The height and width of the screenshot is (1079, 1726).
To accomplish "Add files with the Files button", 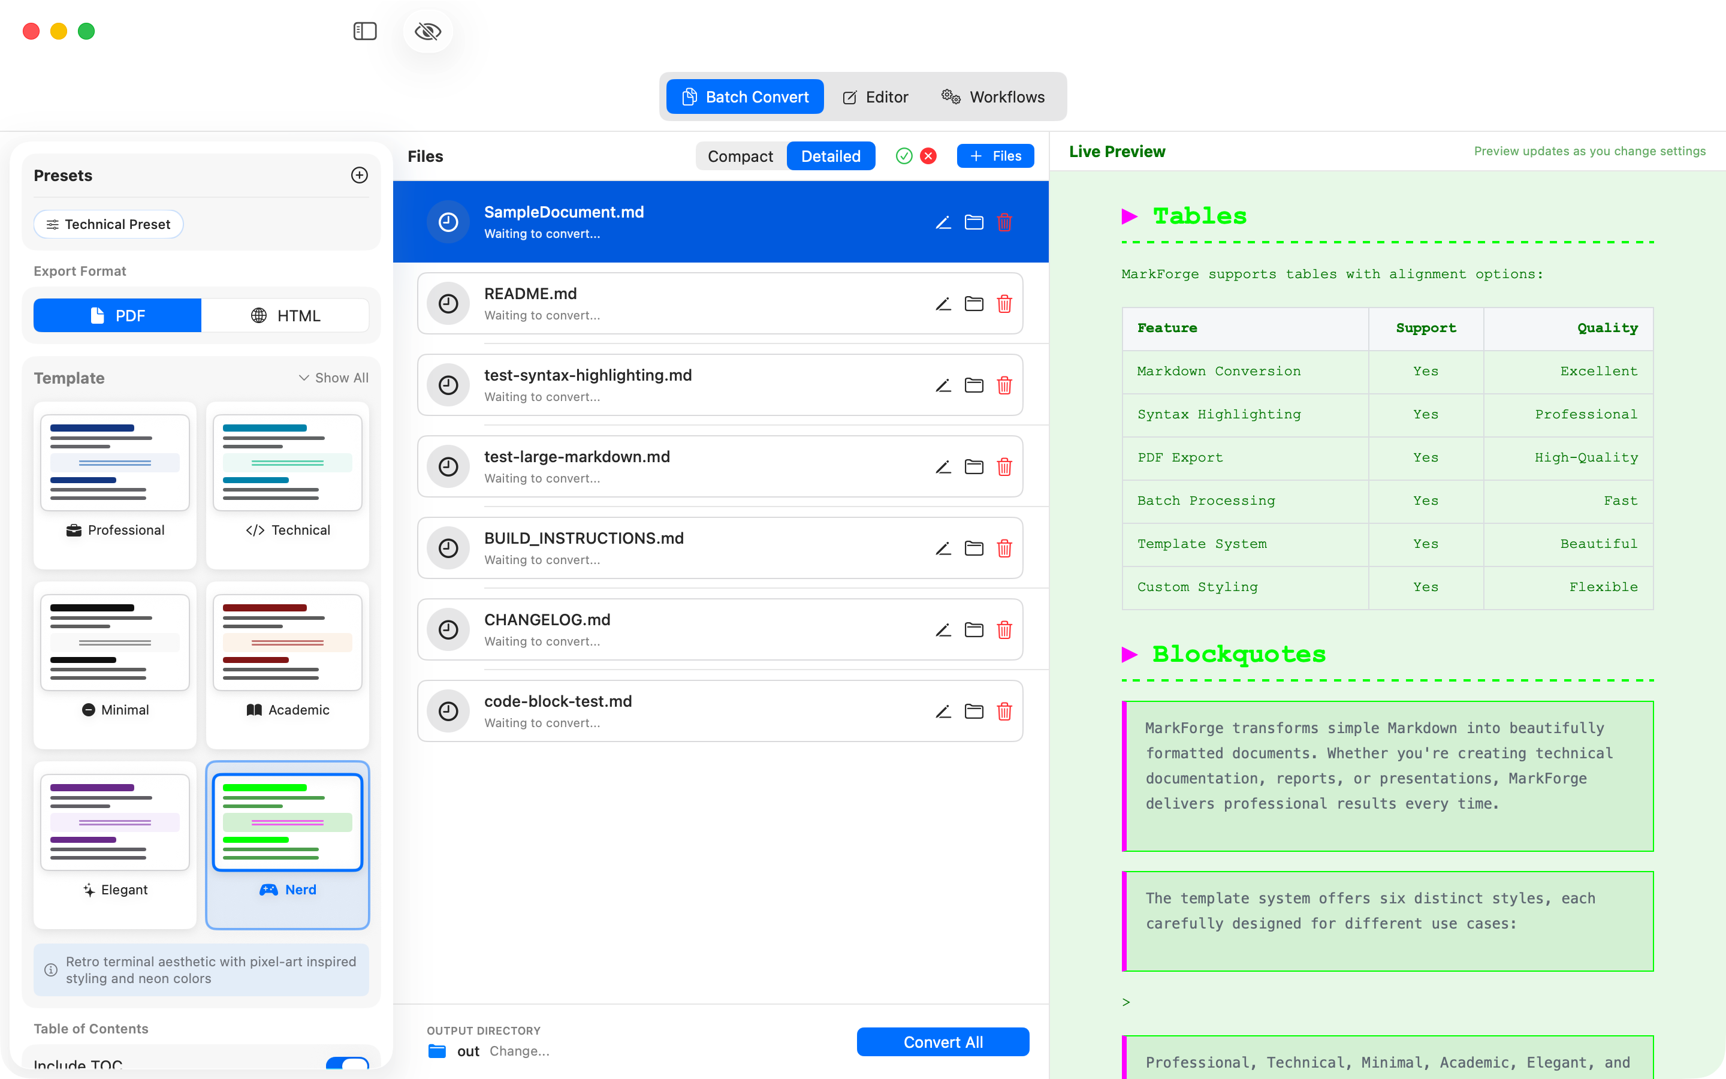I will (995, 156).
